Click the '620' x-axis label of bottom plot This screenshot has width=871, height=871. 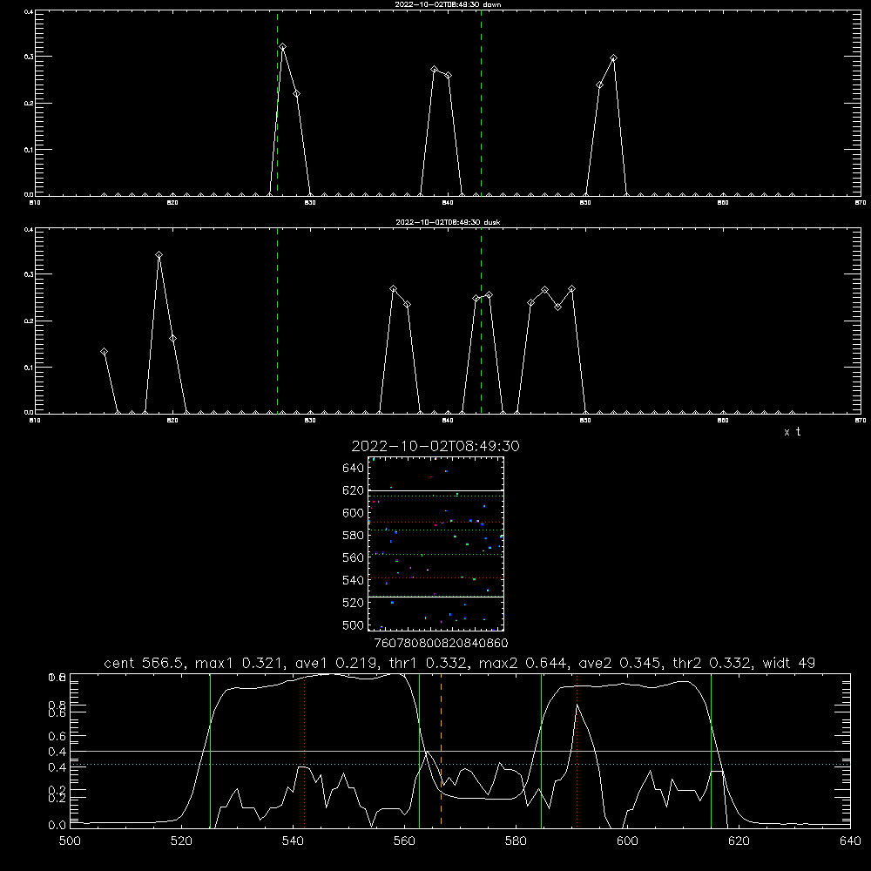tap(739, 841)
